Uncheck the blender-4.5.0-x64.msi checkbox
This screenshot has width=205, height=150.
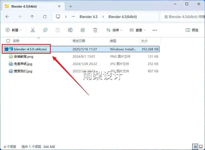[7, 49]
